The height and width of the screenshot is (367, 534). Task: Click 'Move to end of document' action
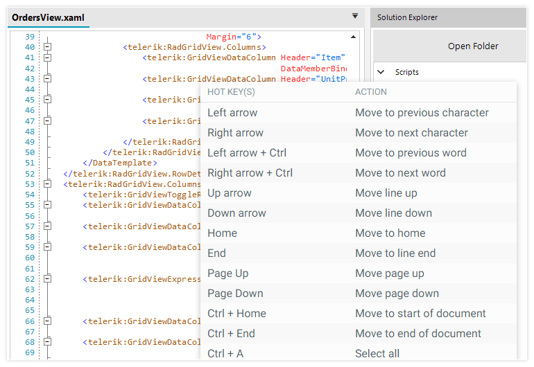418,333
